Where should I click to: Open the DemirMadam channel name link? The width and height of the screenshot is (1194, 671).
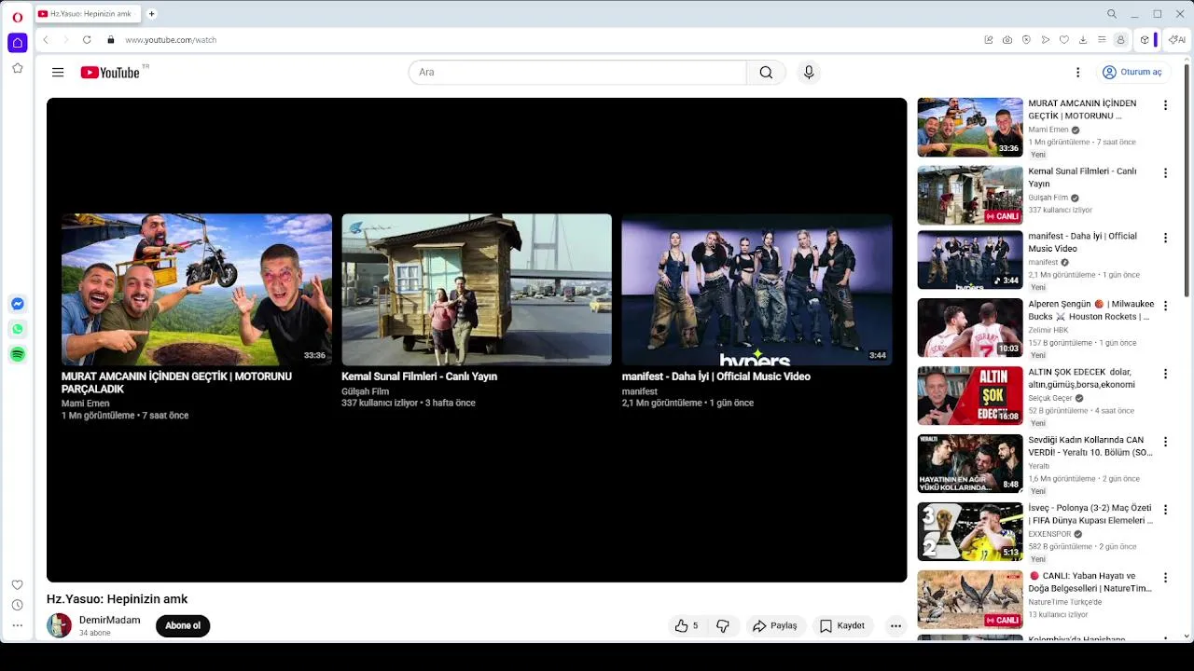coord(110,620)
